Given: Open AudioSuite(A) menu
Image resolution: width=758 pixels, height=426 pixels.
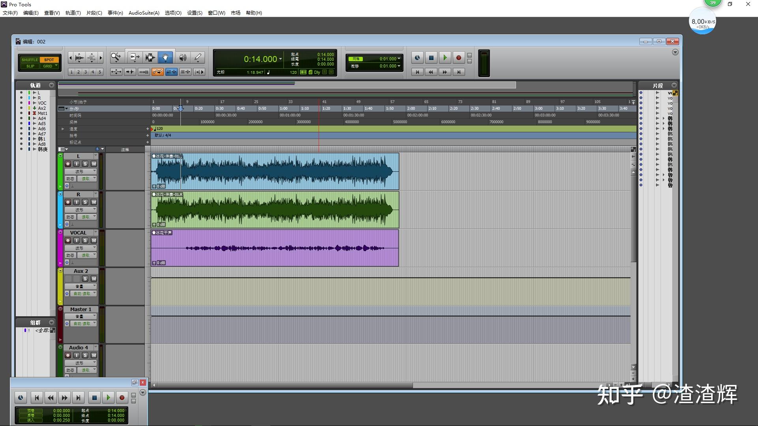Looking at the screenshot, I should 144,13.
